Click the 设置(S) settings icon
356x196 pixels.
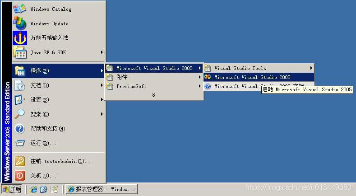click(x=20, y=100)
